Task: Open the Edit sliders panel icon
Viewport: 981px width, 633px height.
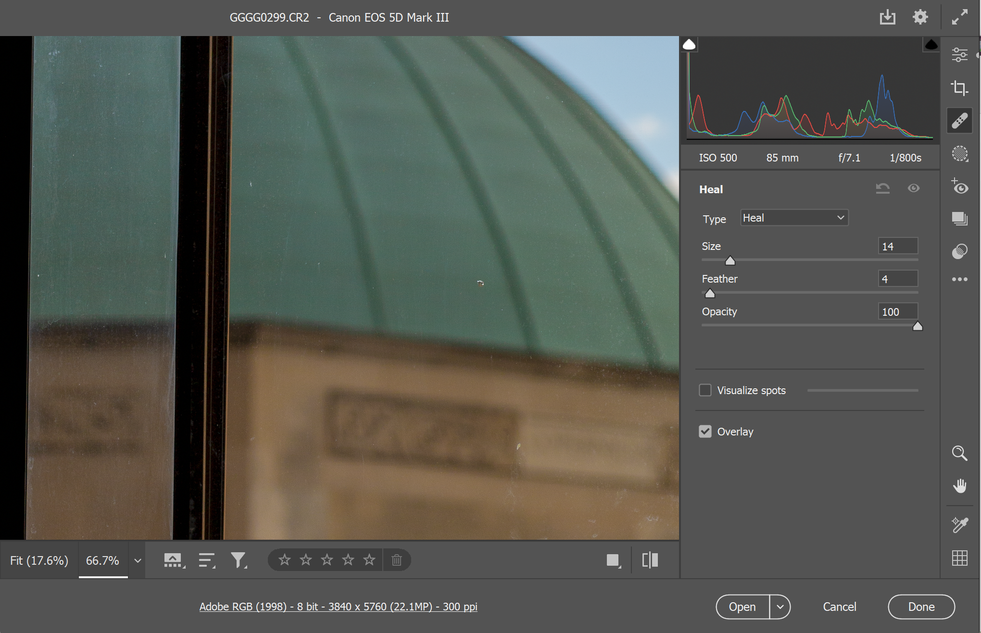Action: pos(959,55)
